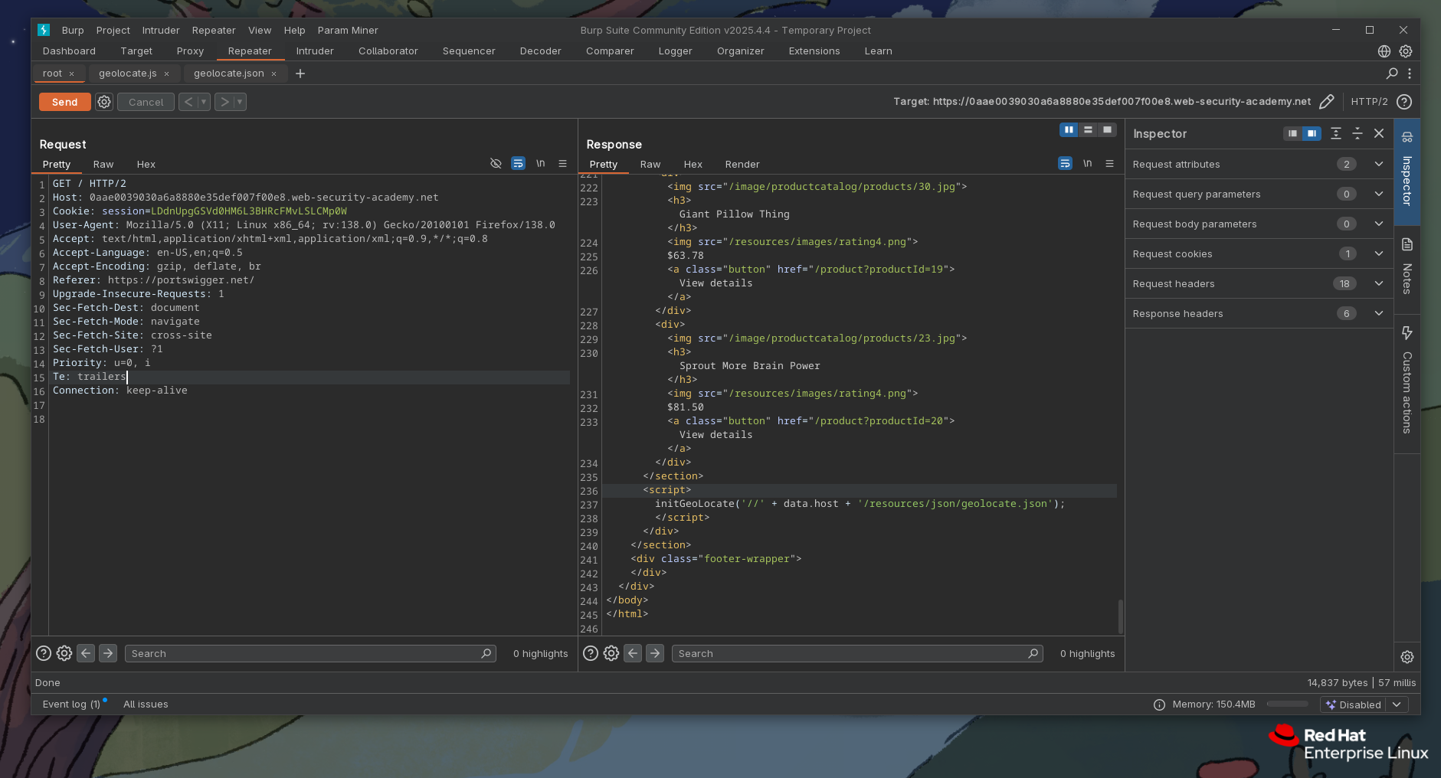The image size is (1441, 778).
Task: Close the Inspector panel
Action: 1379,133
